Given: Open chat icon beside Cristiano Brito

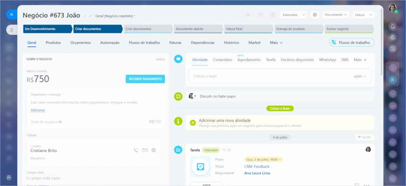Looking at the screenshot, I should click(153, 150).
